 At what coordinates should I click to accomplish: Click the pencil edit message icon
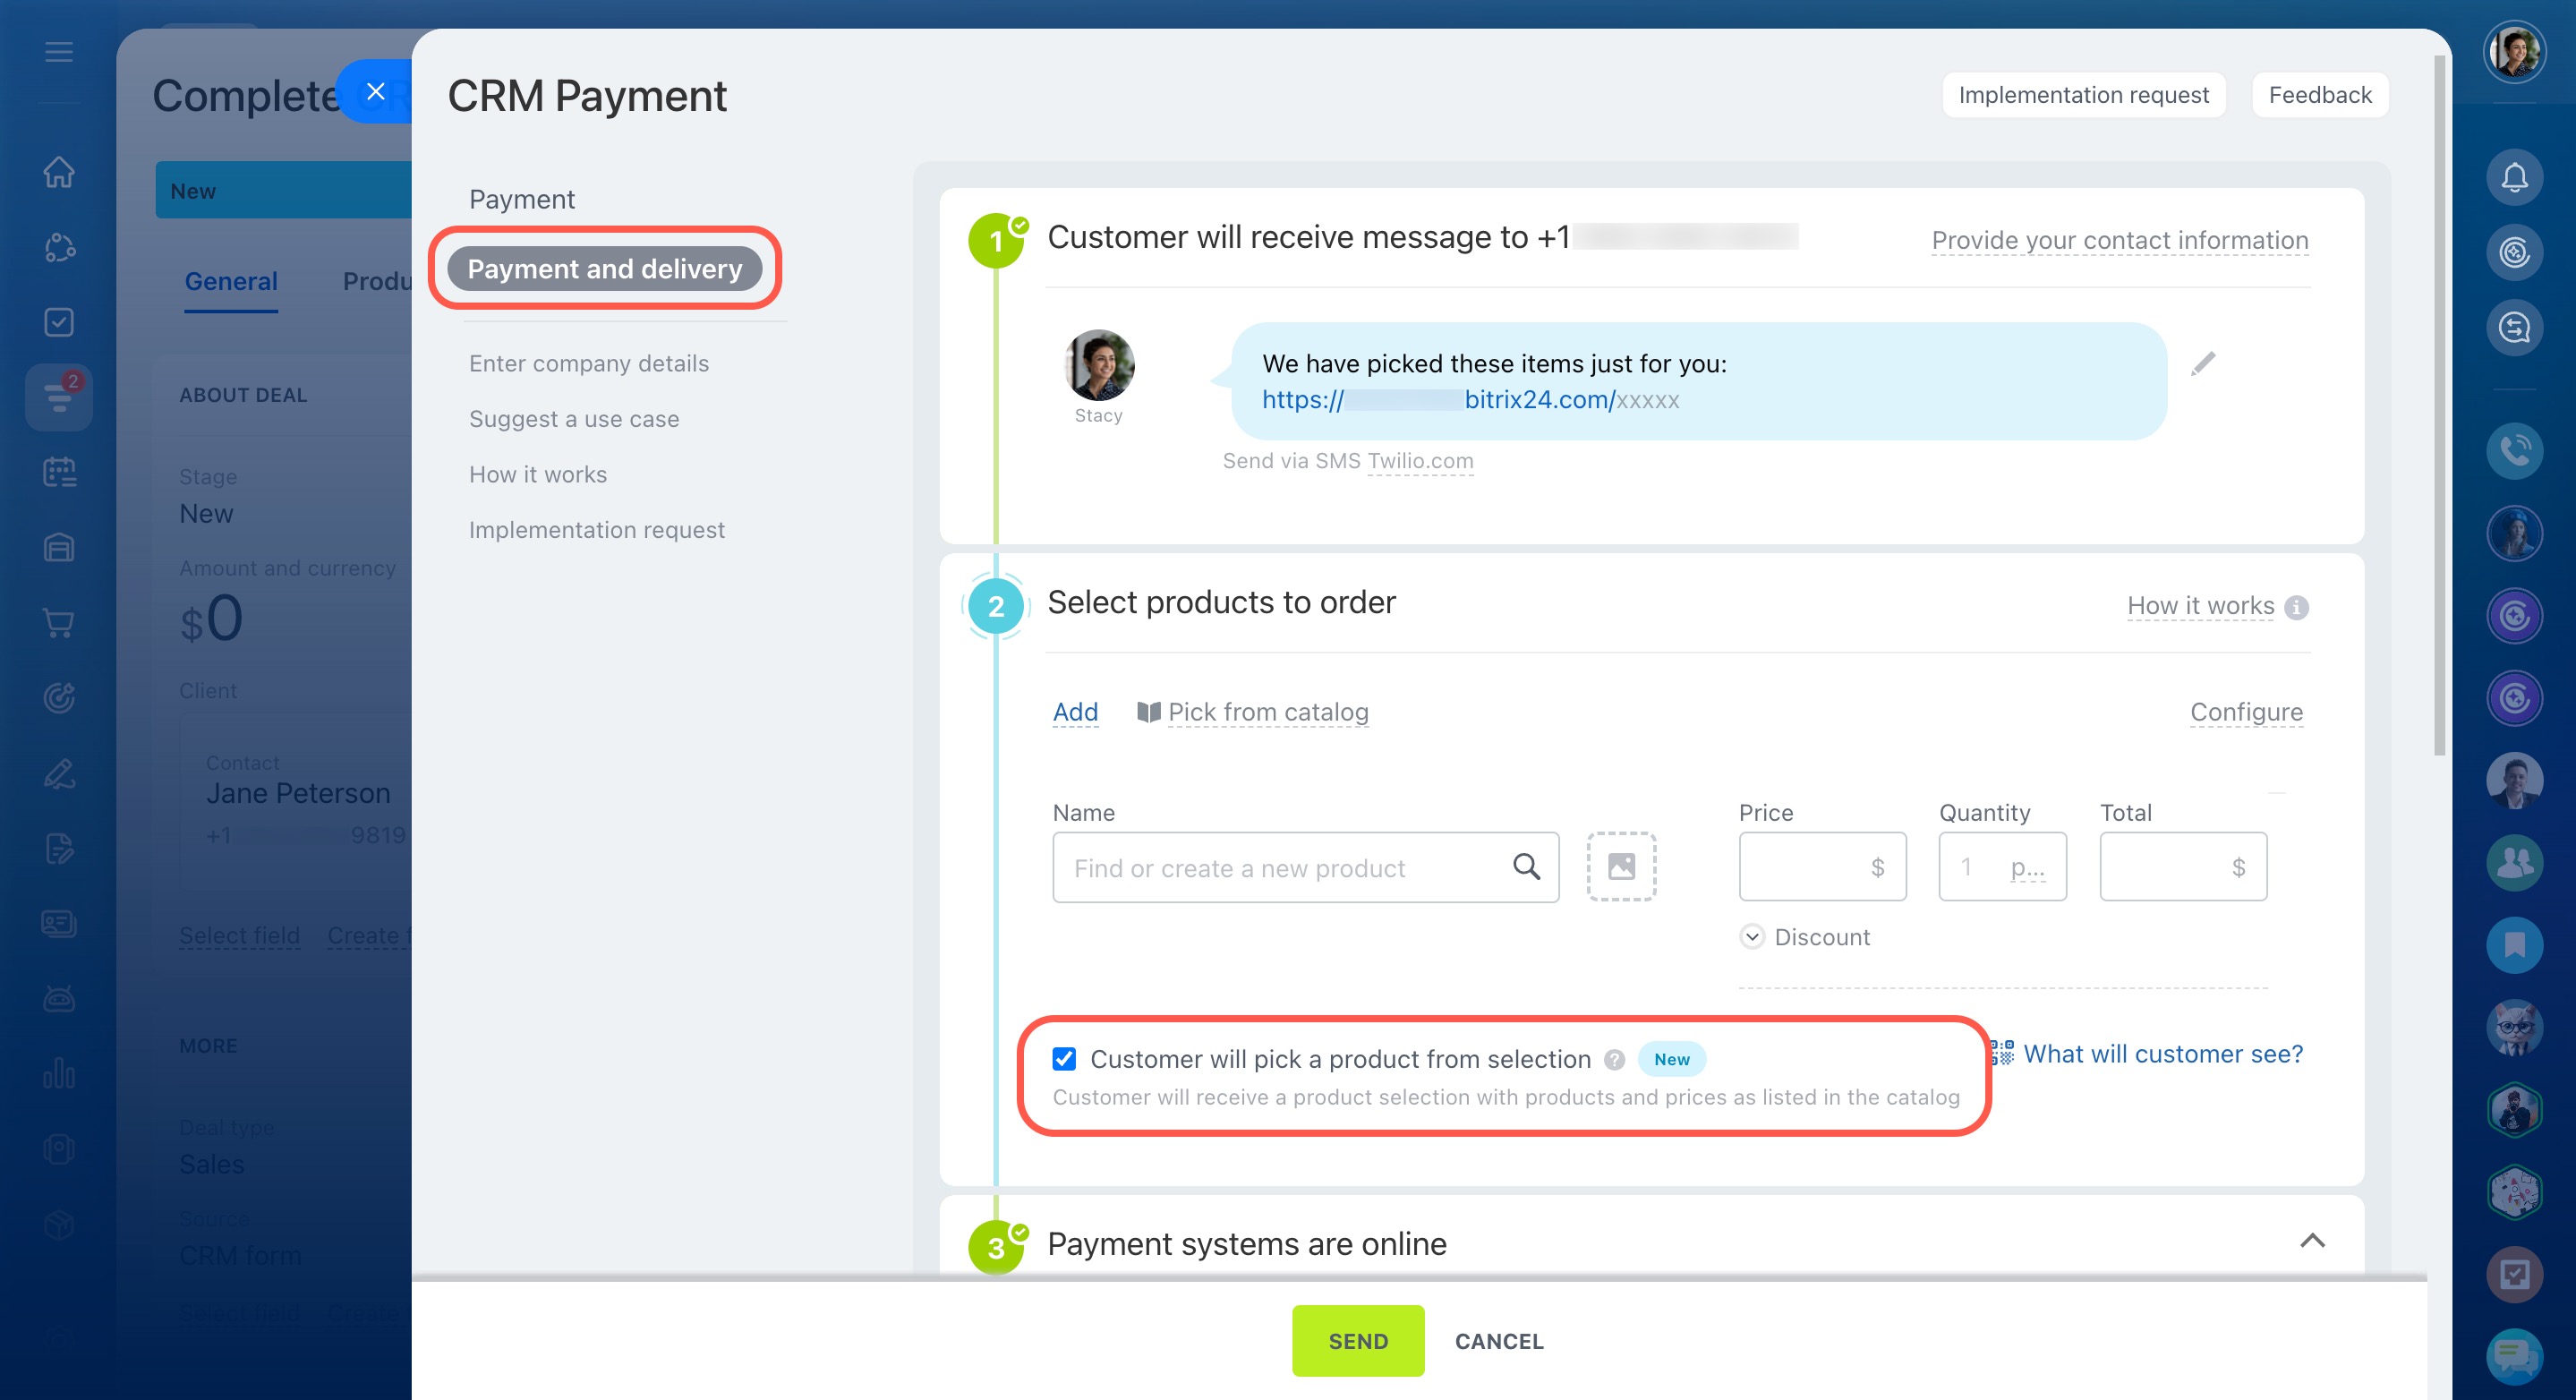point(2203,364)
